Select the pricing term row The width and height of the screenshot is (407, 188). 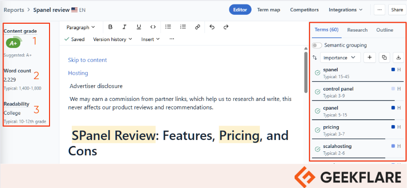(358, 130)
